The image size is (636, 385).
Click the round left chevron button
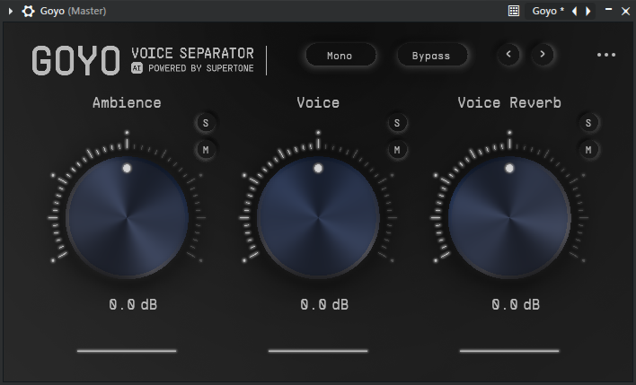[509, 55]
